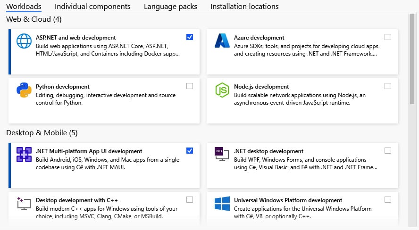The height and width of the screenshot is (230, 419).
Task: Click description 'Build web applications using ASP.NET Core...'
Action: pyautogui.click(x=108, y=50)
